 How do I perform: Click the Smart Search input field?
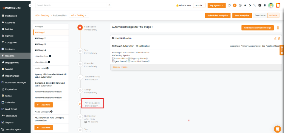tap(71, 5)
